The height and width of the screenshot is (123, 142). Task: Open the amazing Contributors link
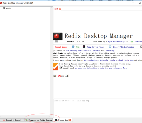pos(78,50)
